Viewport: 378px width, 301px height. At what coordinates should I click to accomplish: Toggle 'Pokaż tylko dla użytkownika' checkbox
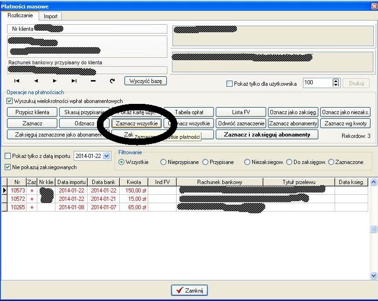click(x=229, y=84)
